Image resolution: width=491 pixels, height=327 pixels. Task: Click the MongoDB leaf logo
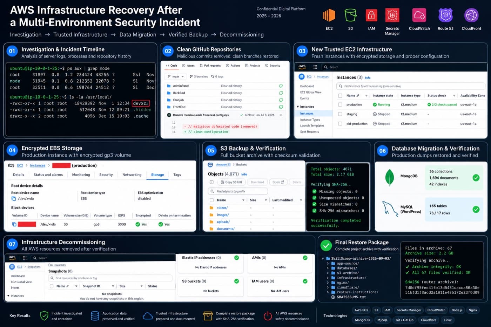(x=390, y=177)
